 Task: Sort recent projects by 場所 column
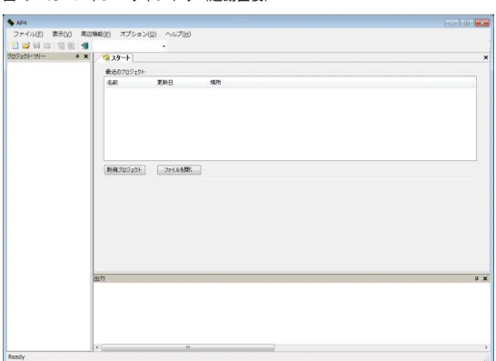(x=341, y=83)
